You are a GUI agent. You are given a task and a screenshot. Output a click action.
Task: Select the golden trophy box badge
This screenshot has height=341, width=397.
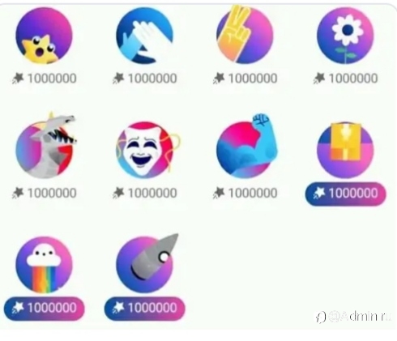point(345,150)
